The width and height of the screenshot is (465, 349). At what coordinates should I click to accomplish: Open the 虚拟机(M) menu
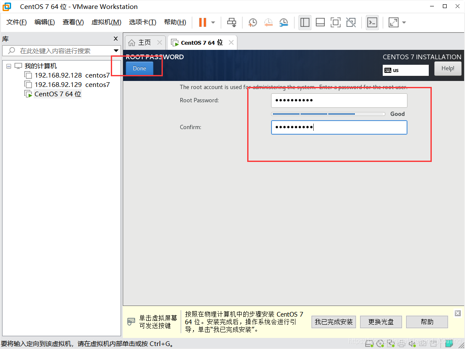(x=107, y=22)
